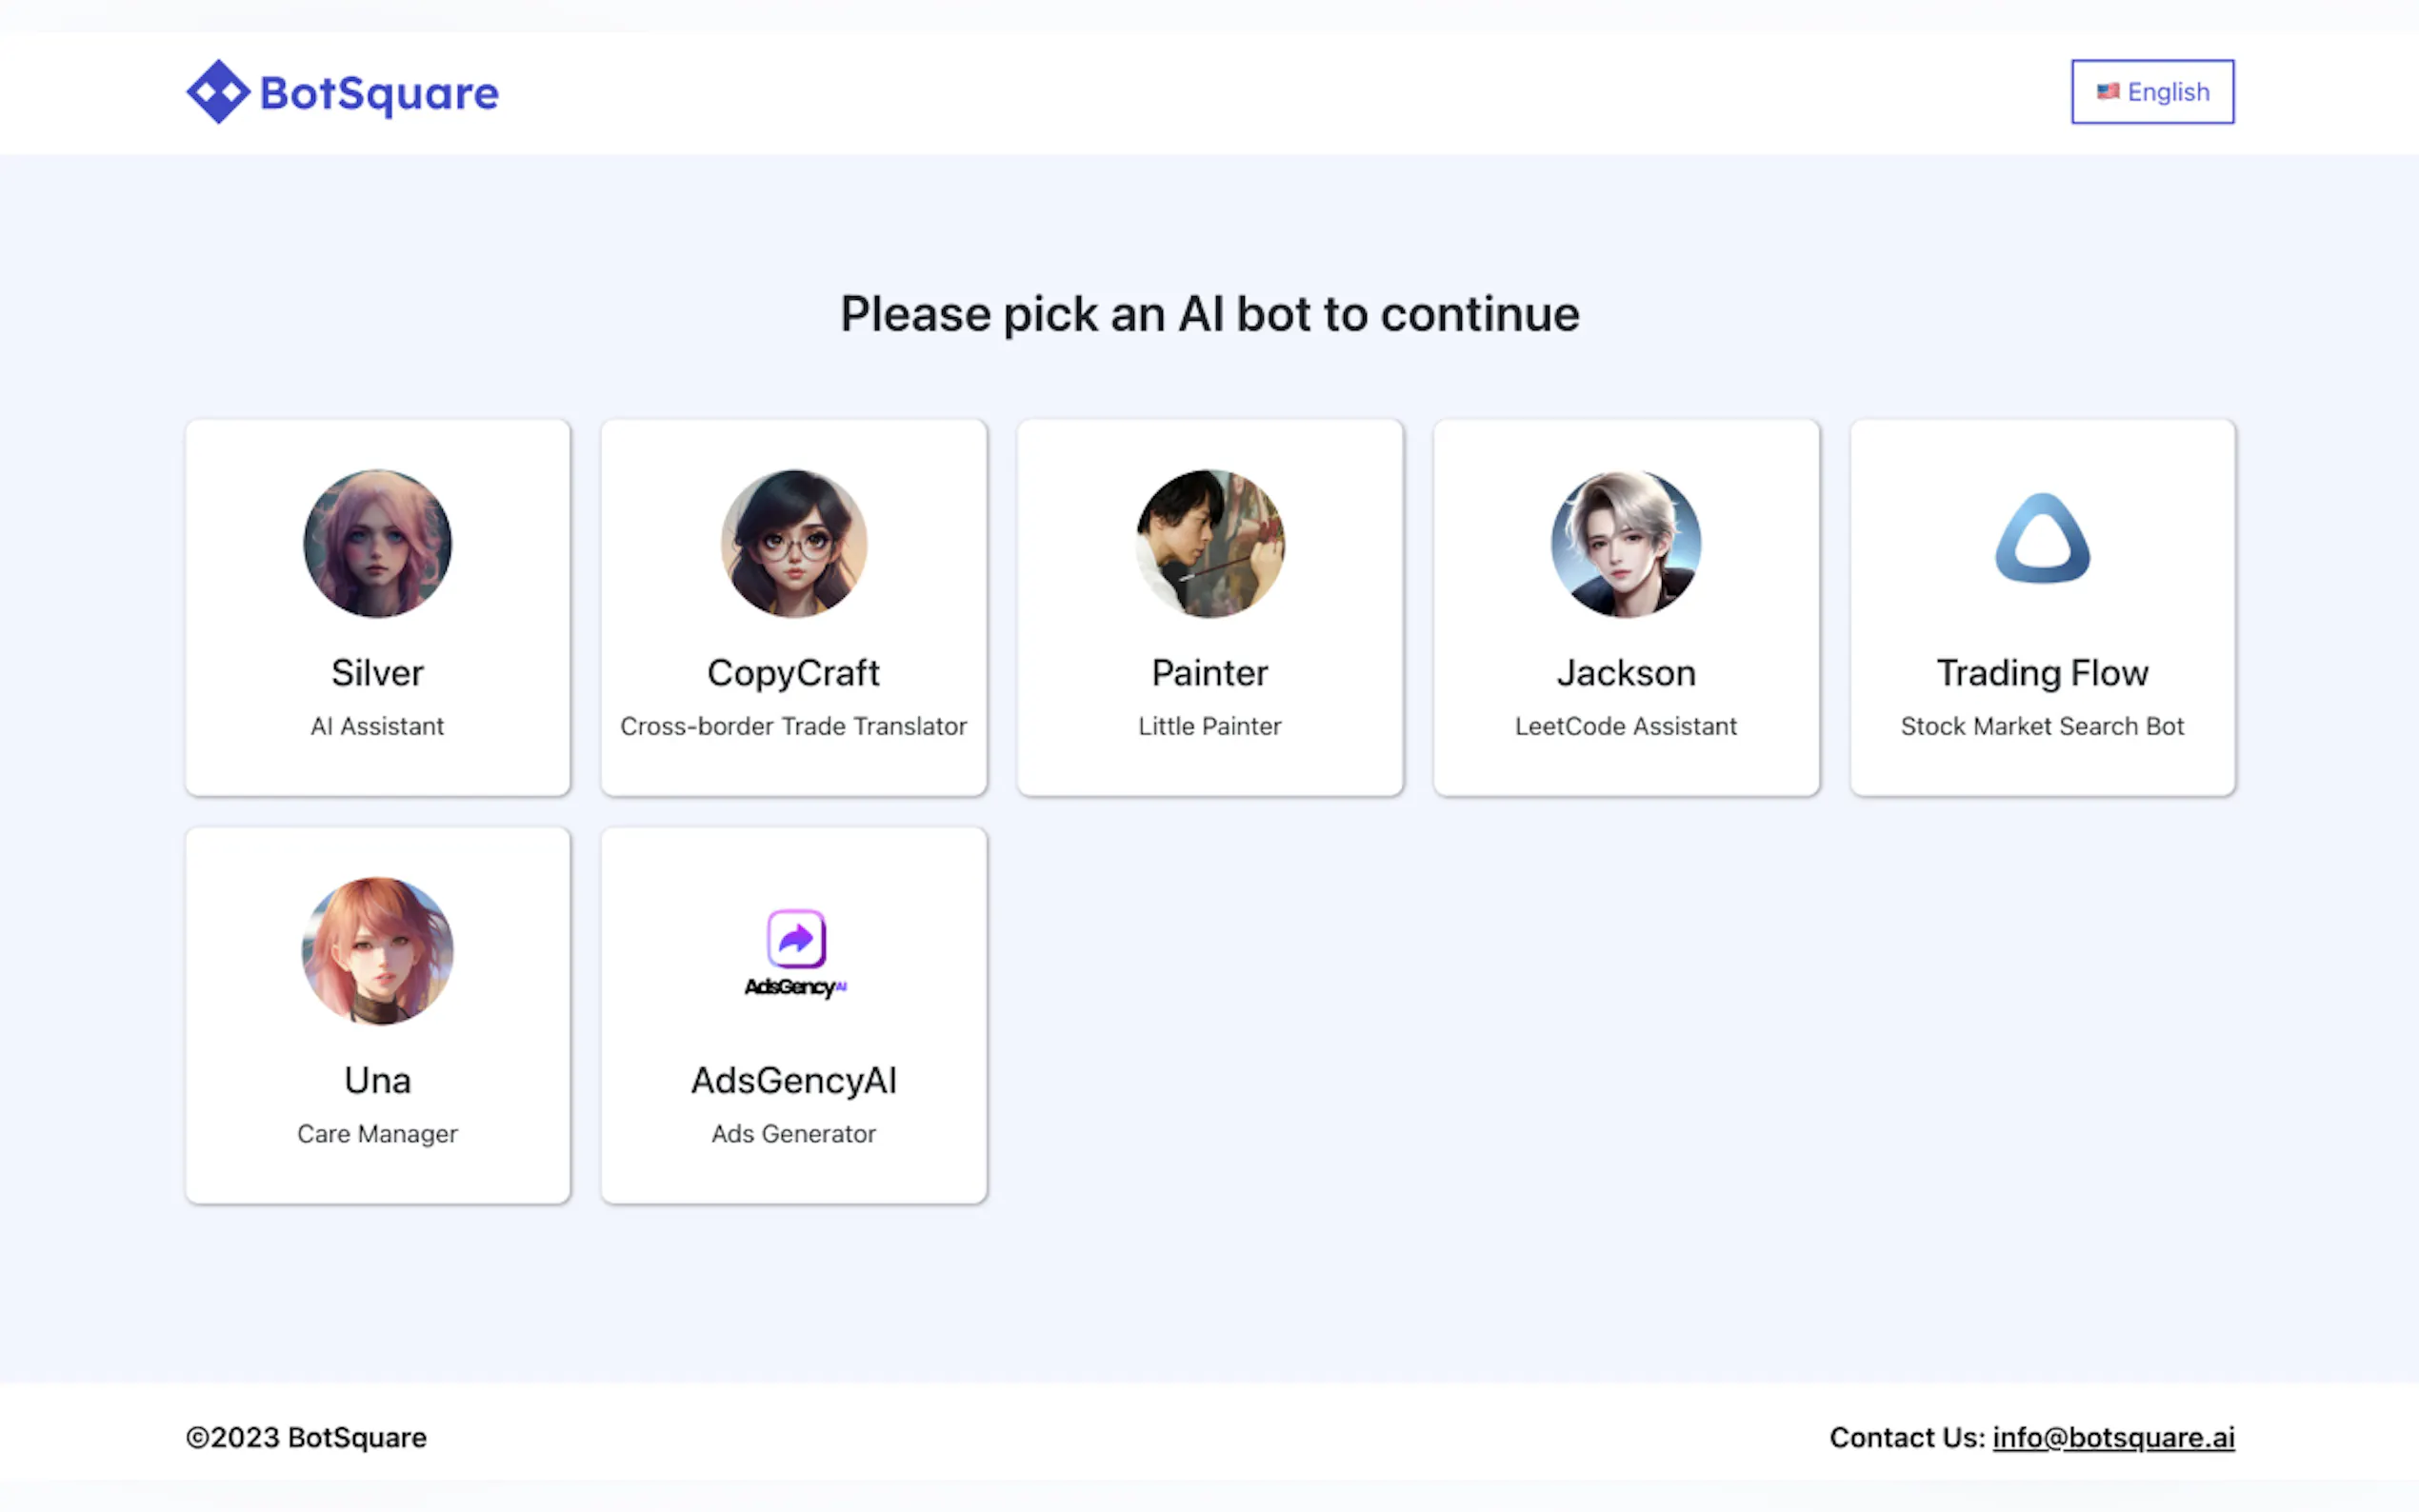Select the CopyCraft name label

(793, 673)
